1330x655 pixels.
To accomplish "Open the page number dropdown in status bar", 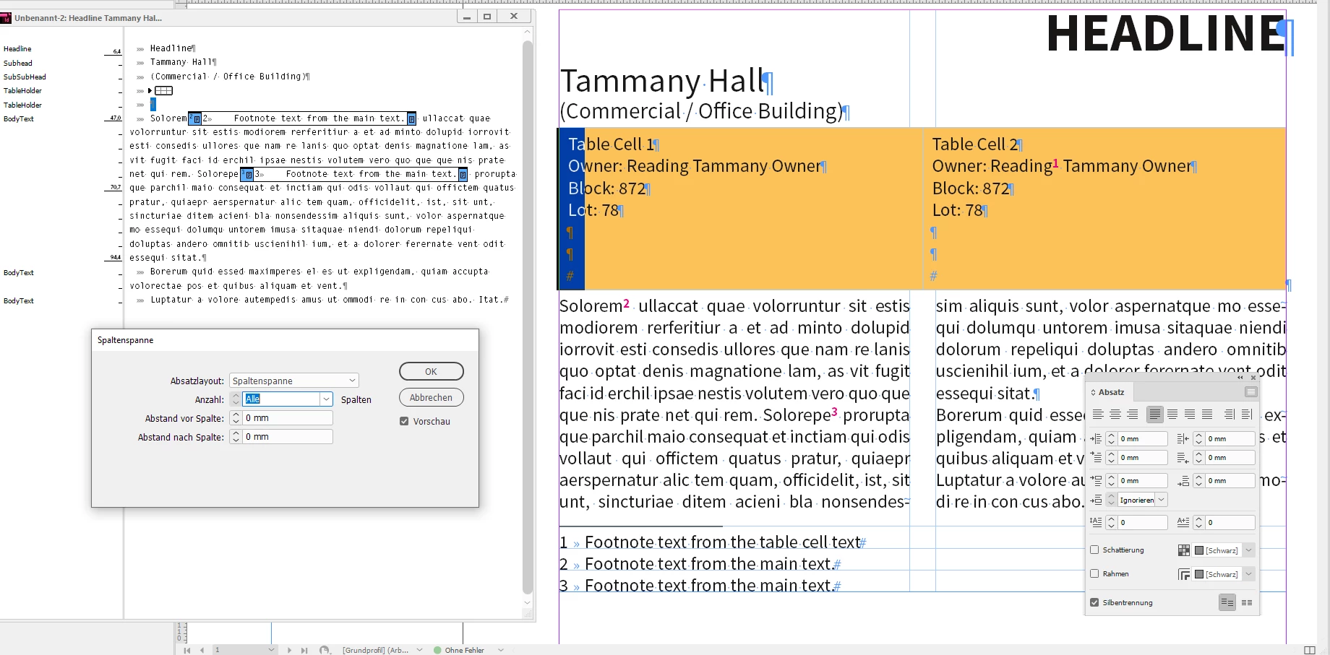I will point(271,650).
